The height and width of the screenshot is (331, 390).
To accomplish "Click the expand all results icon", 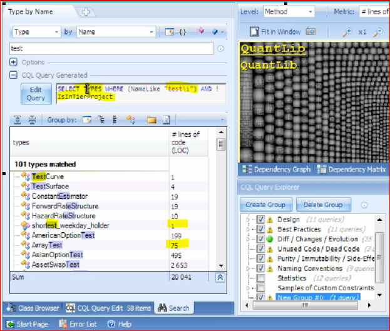I will pyautogui.click(x=18, y=120).
